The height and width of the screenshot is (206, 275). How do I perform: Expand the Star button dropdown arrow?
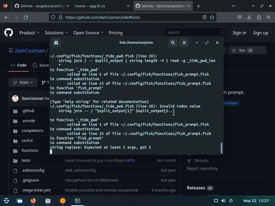tap(262, 50)
